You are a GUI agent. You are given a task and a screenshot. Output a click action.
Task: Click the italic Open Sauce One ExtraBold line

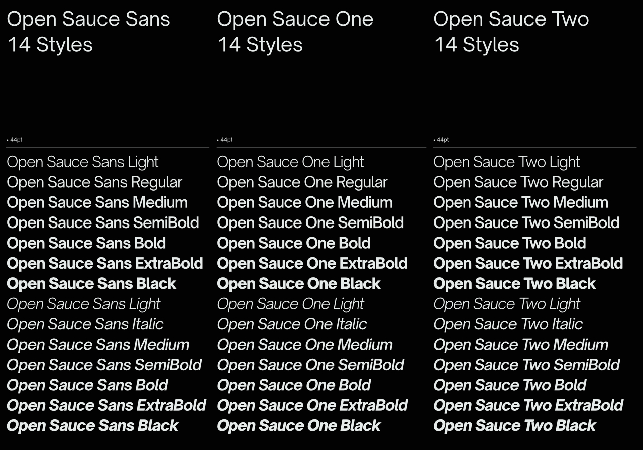312,405
